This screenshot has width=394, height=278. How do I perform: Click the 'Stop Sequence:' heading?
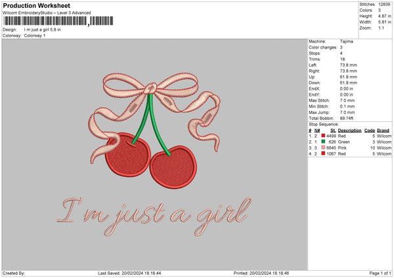(324, 125)
